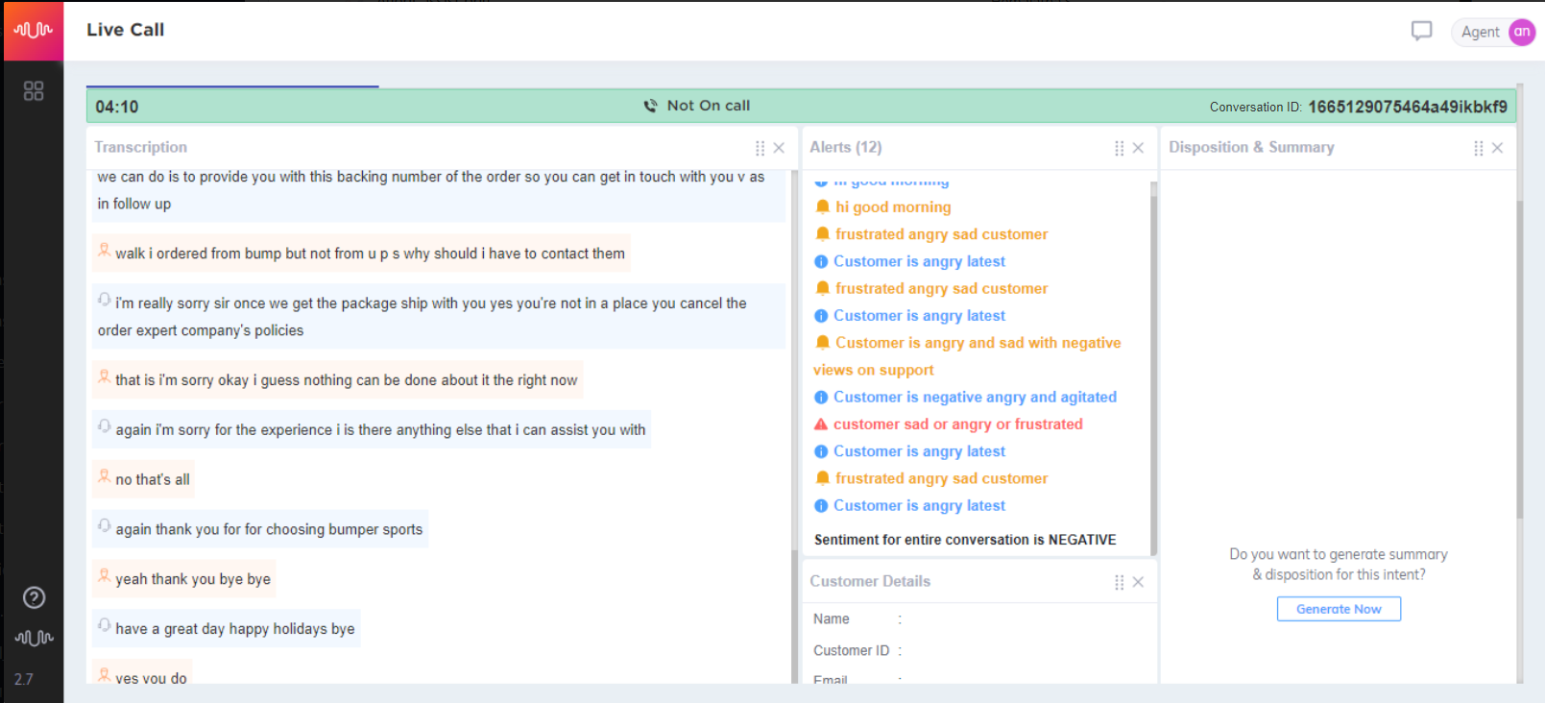Open the help question mark icon
1545x703 pixels.
click(x=34, y=597)
